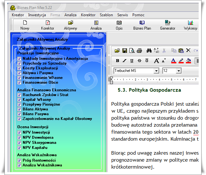Click the 5.3. Polityka Gospodarcza heading text
Screen dimensions: 206x175
tap(149, 90)
